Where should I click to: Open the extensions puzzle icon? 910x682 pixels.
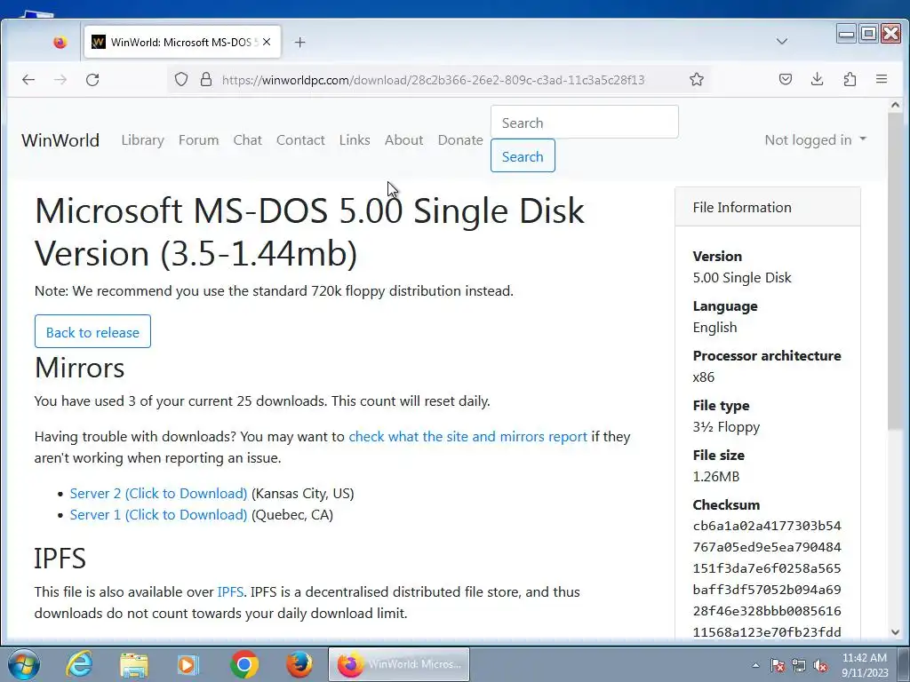(850, 79)
